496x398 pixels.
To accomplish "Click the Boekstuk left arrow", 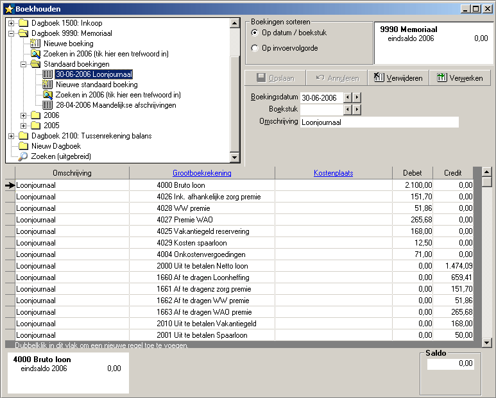I will coord(348,110).
